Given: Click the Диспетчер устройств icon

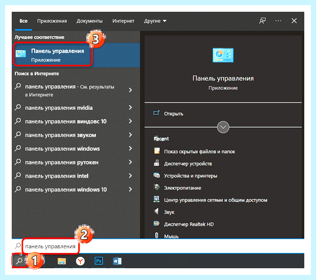Looking at the screenshot, I should point(156,163).
